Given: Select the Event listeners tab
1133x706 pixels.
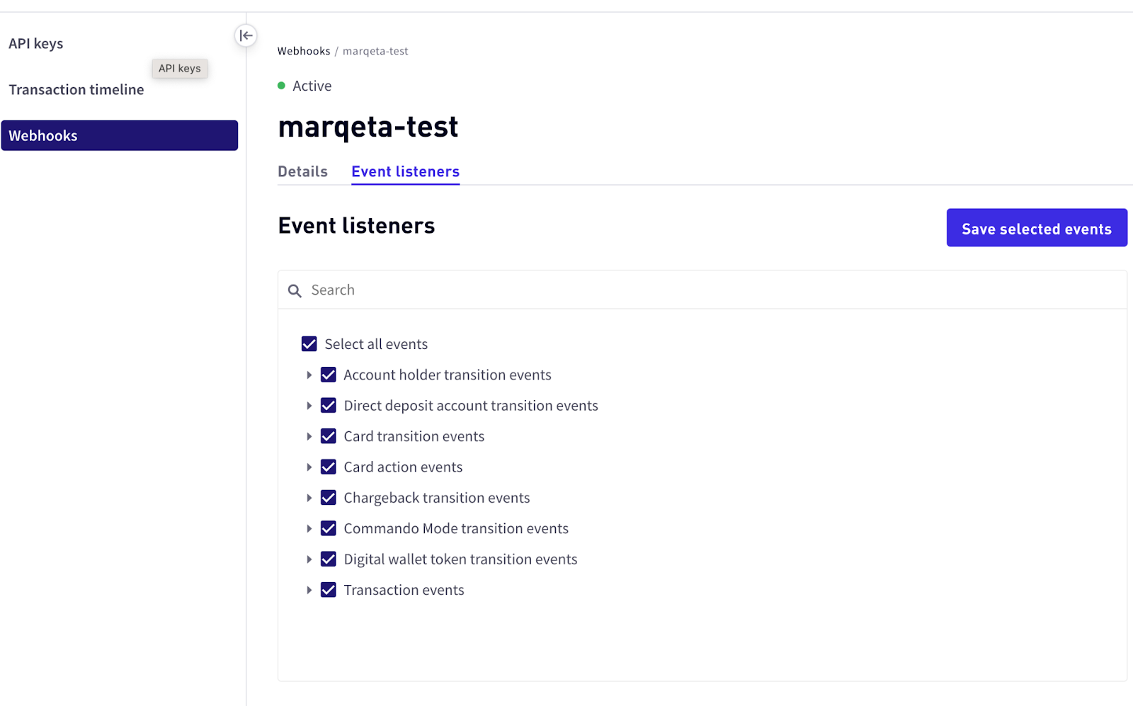Looking at the screenshot, I should coord(405,171).
